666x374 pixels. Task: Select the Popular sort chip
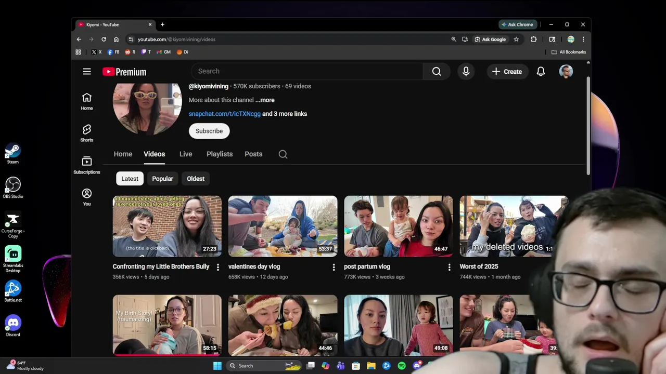point(162,179)
